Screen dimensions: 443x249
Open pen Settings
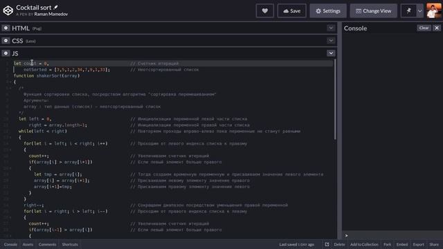[328, 11]
